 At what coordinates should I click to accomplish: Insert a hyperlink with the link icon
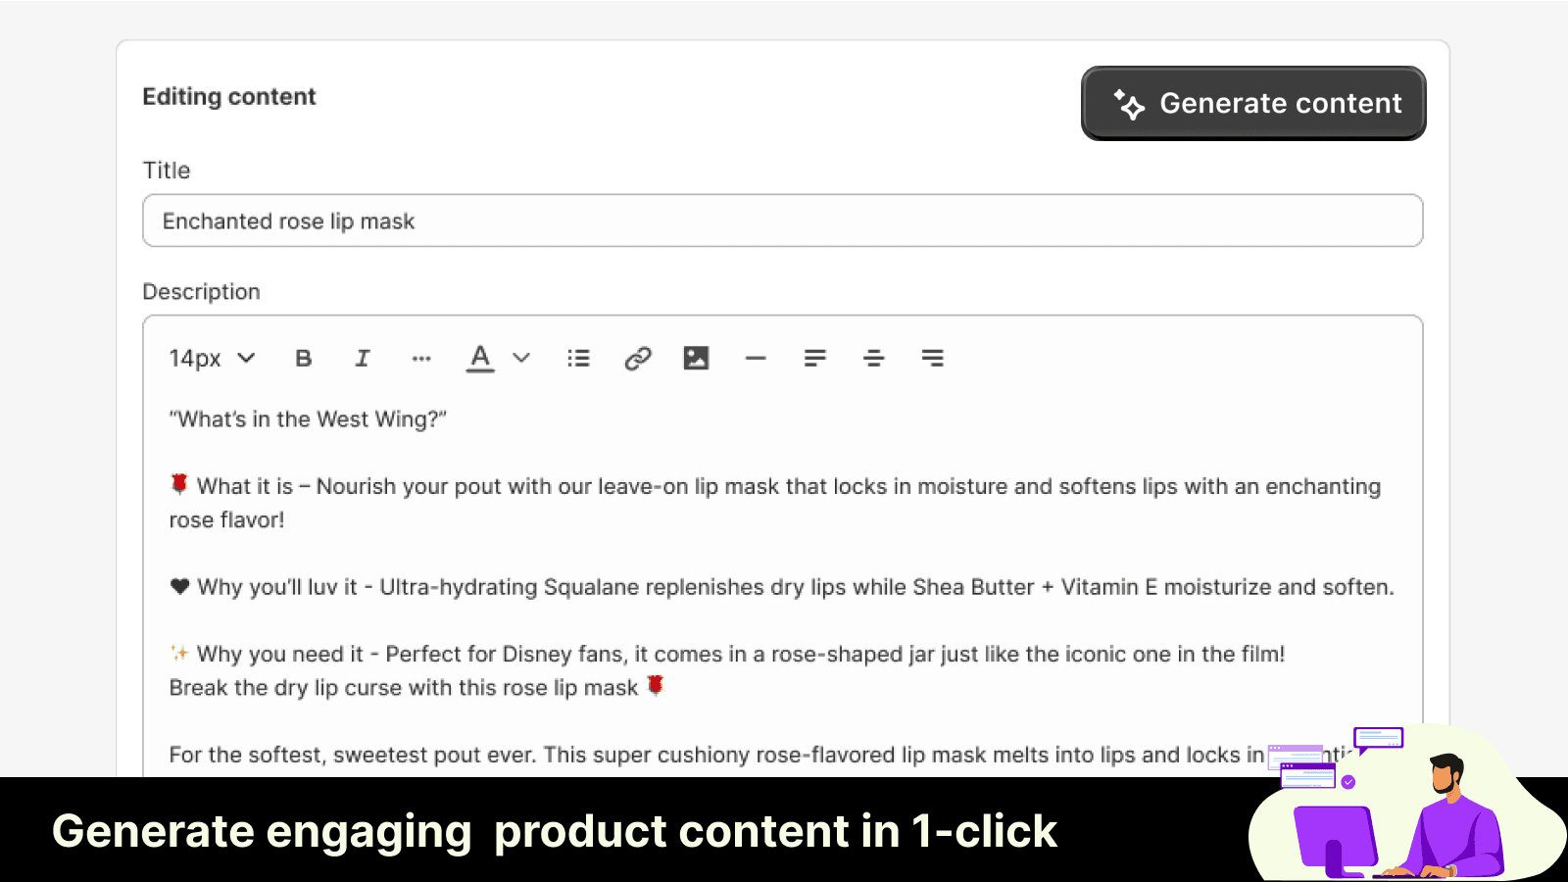[638, 359]
